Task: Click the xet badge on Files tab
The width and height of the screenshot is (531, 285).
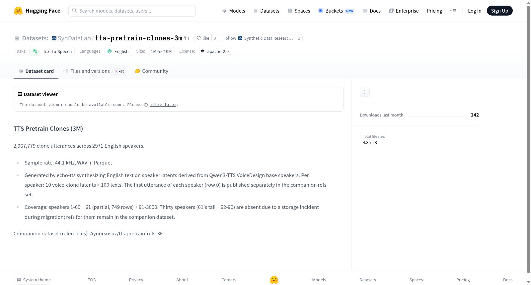Action: click(119, 71)
